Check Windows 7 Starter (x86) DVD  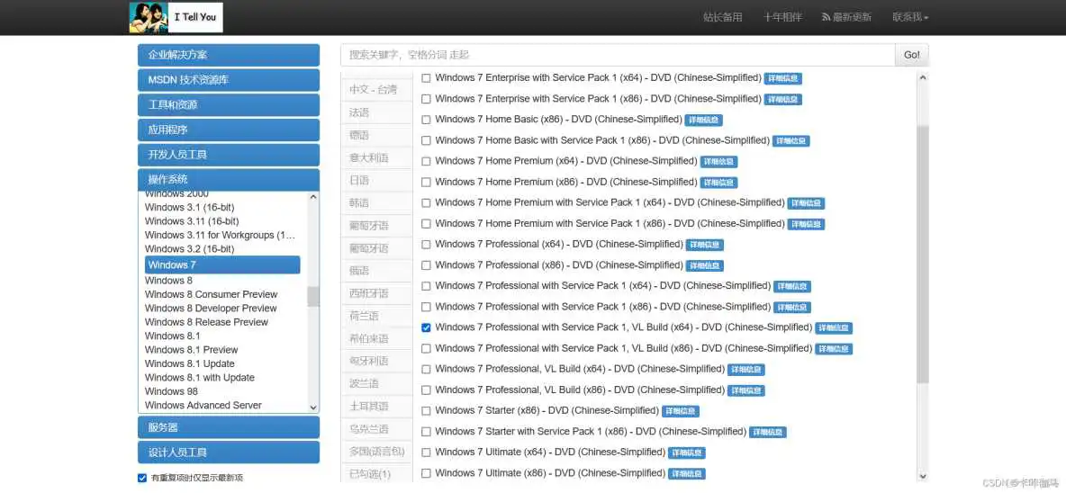[x=426, y=411]
